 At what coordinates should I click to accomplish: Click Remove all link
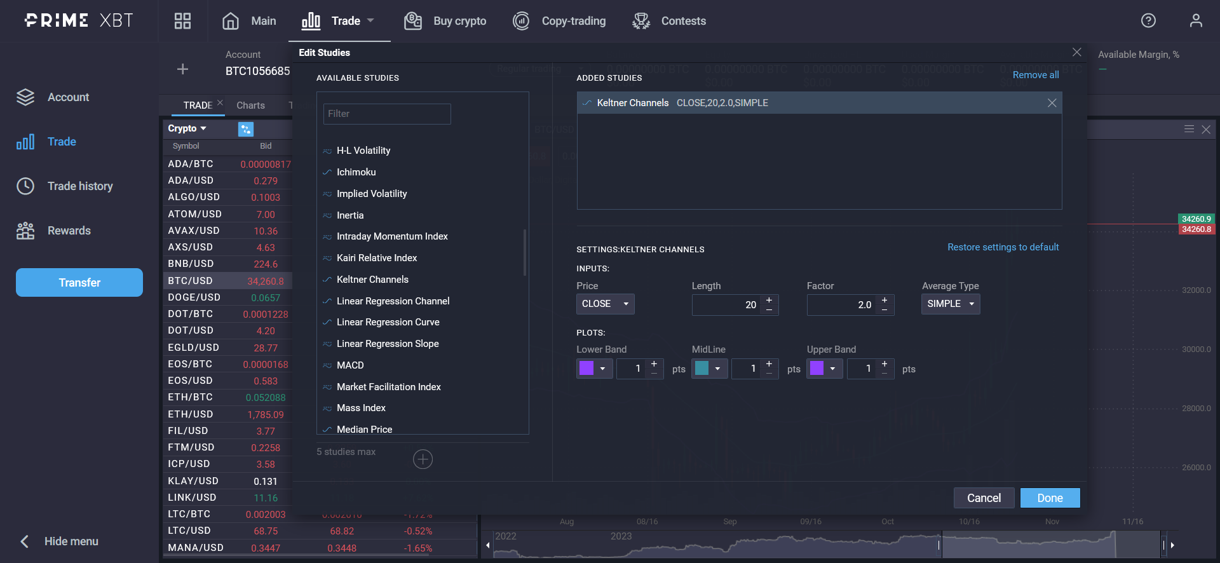coord(1036,75)
